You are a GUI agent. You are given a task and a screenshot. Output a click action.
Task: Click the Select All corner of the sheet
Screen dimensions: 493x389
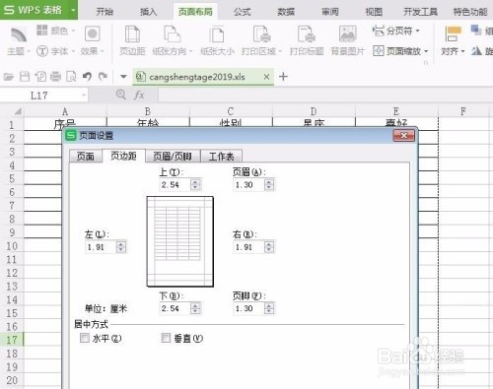(12, 111)
